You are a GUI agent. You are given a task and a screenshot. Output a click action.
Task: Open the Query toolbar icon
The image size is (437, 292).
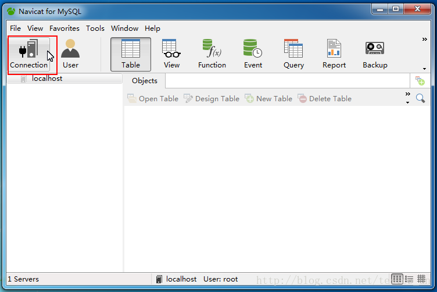coord(293,54)
